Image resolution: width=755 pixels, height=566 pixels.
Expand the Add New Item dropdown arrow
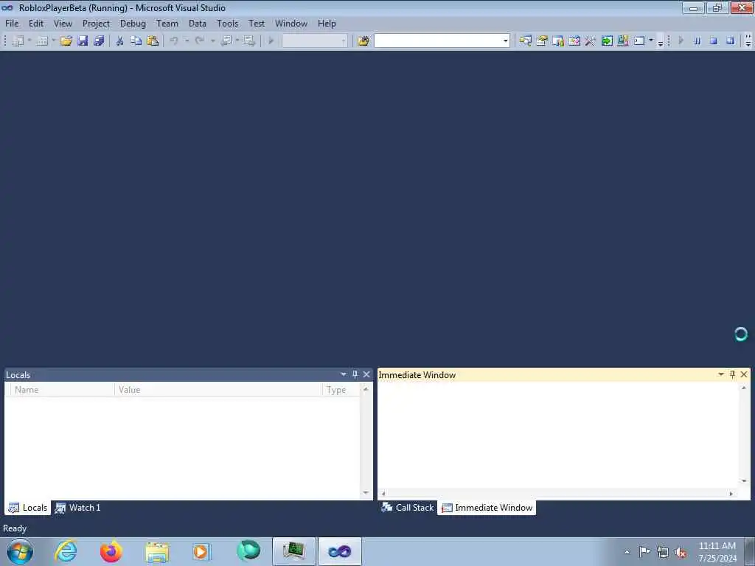coord(53,41)
